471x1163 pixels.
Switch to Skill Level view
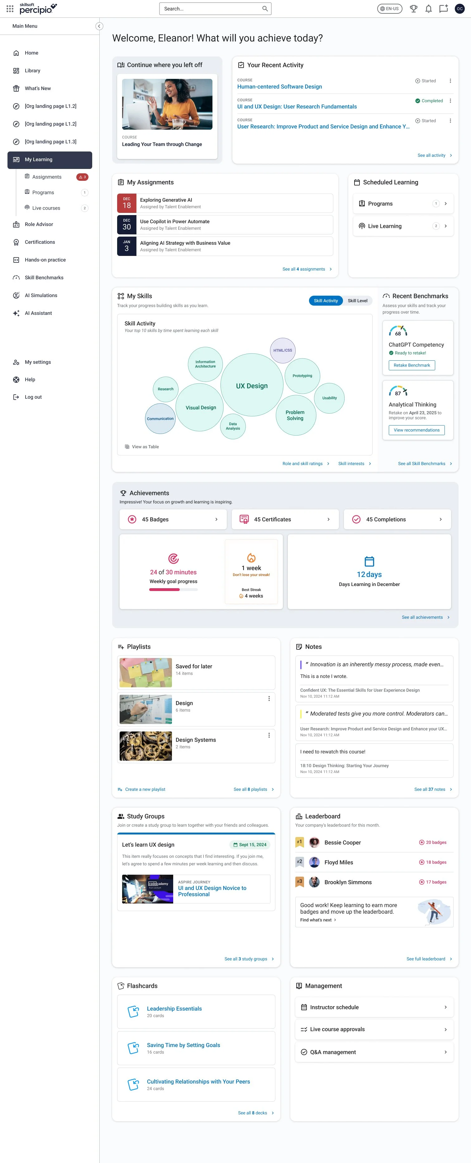click(357, 301)
